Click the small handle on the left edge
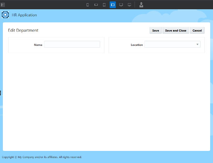Viewport: 213px width, 163px height. [x=0, y=93]
